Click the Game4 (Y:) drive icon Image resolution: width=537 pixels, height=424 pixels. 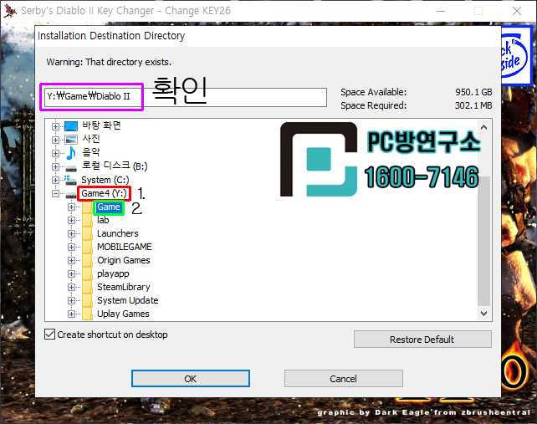pos(71,195)
